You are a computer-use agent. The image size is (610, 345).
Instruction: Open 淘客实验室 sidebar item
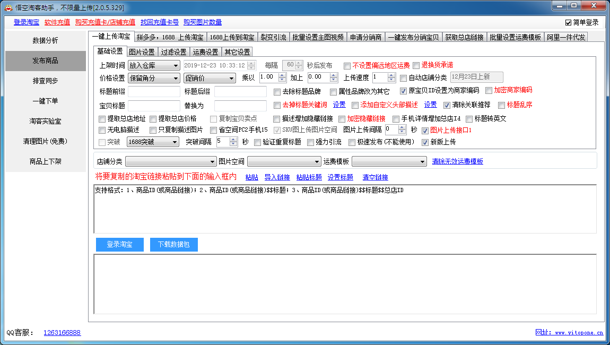[x=46, y=121]
